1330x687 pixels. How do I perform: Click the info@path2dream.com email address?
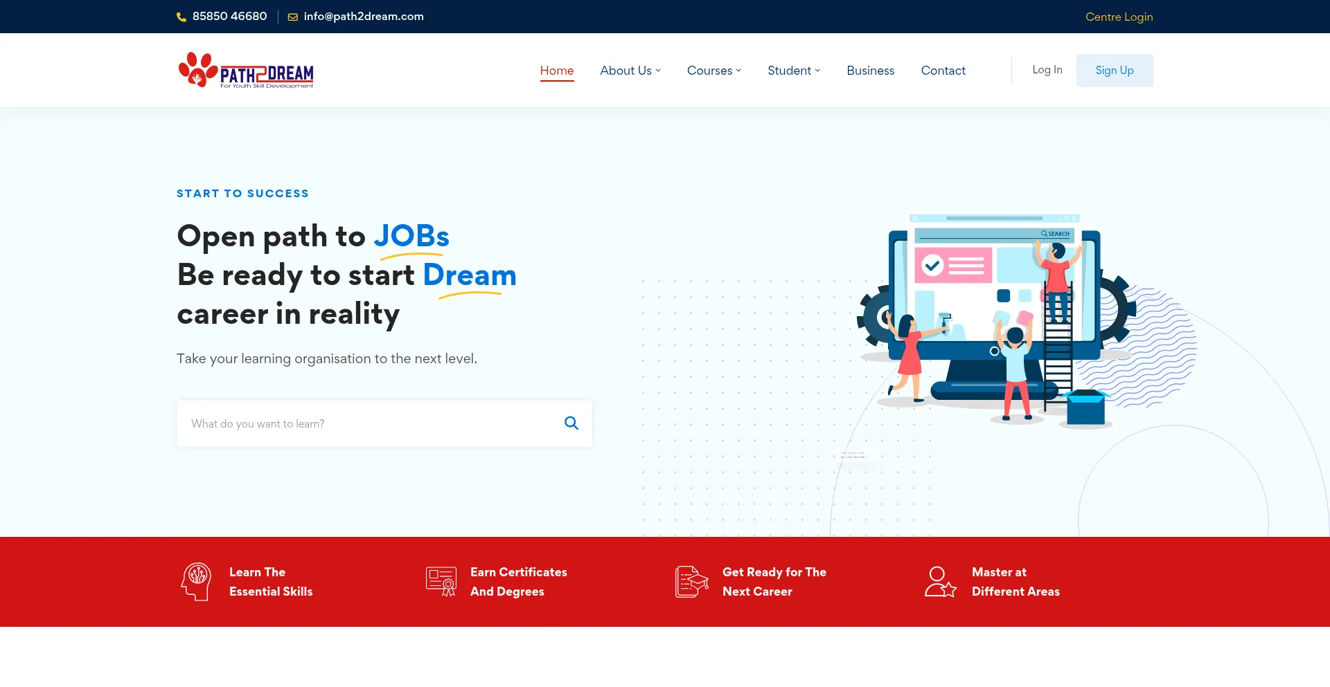pyautogui.click(x=364, y=17)
